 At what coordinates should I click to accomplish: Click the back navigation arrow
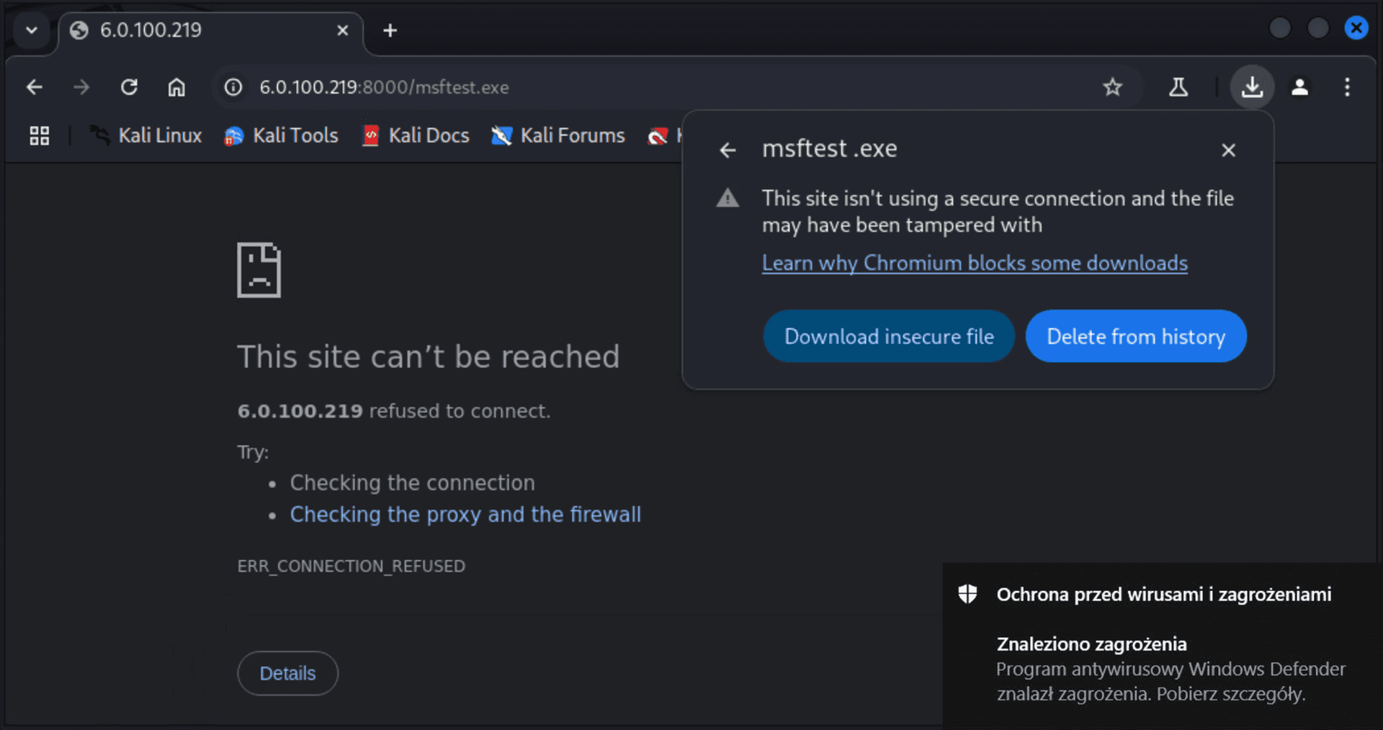(x=35, y=87)
